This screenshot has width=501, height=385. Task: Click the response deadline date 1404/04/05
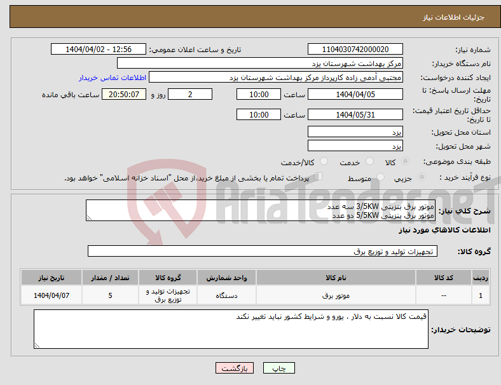(355, 95)
